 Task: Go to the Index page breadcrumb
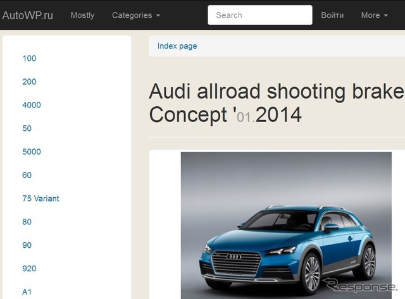(x=177, y=46)
